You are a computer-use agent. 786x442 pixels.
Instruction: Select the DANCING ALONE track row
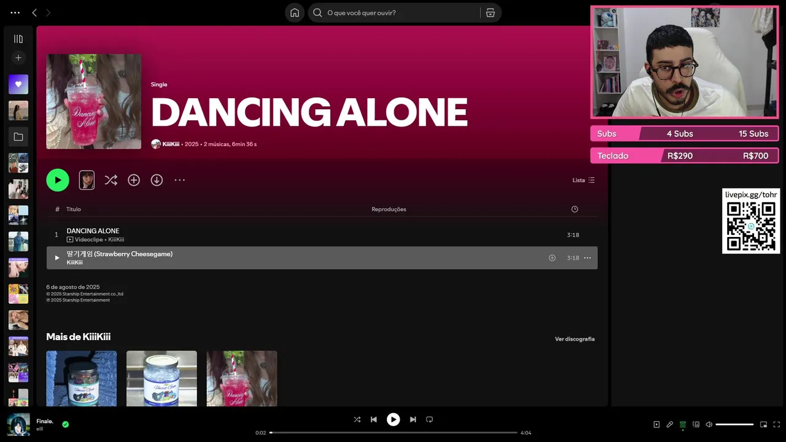322,235
